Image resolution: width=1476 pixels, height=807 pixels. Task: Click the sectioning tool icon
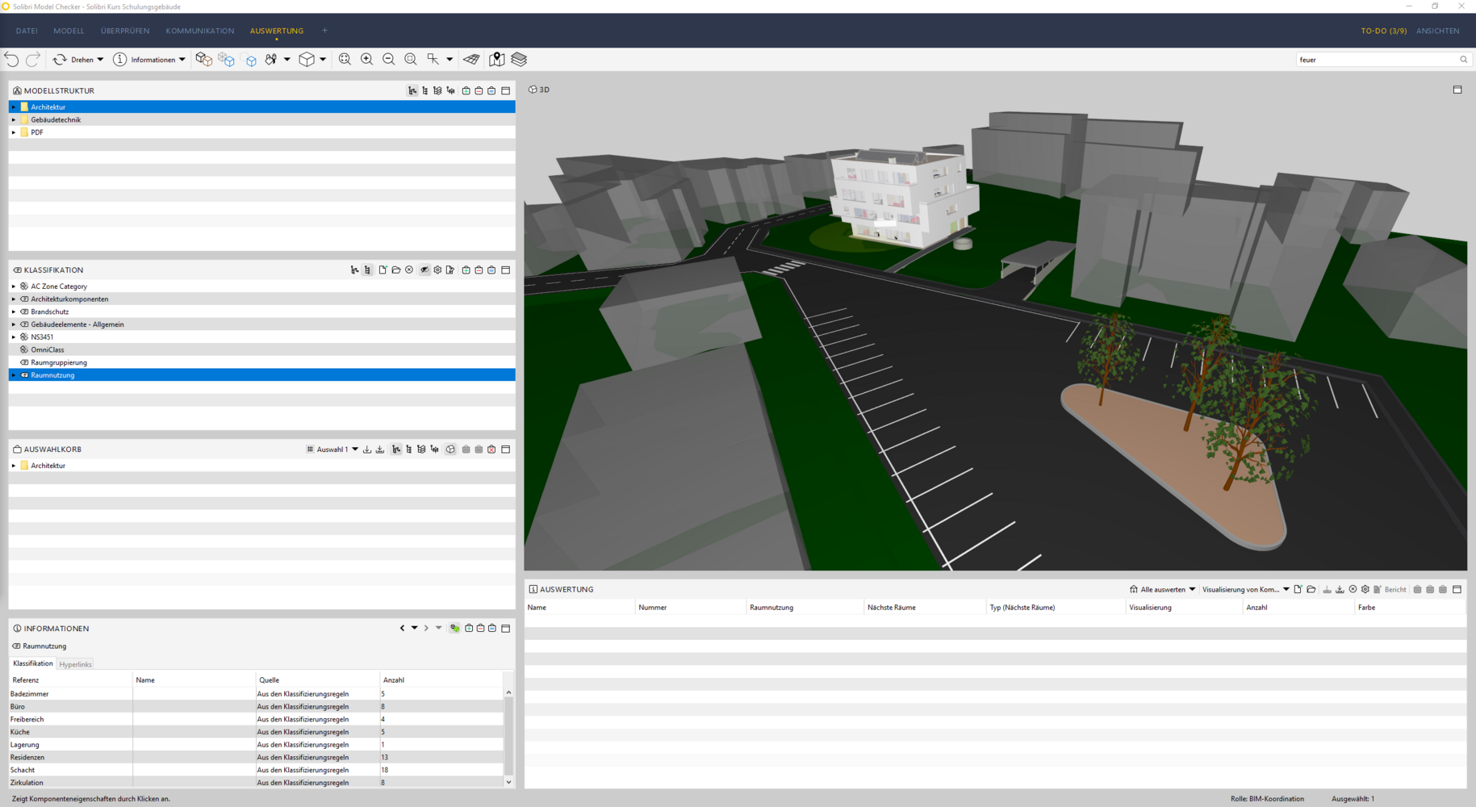tap(433, 59)
